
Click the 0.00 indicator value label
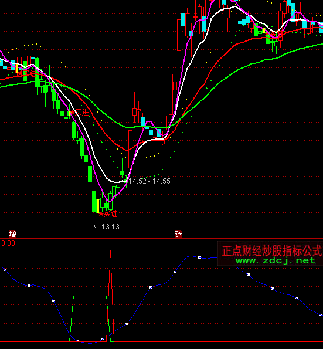pyautogui.click(x=8, y=243)
